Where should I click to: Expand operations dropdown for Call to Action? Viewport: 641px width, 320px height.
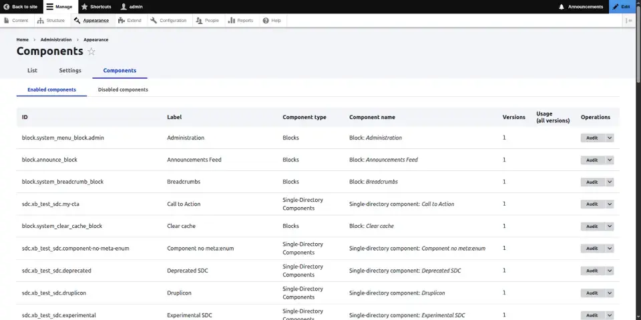click(610, 204)
